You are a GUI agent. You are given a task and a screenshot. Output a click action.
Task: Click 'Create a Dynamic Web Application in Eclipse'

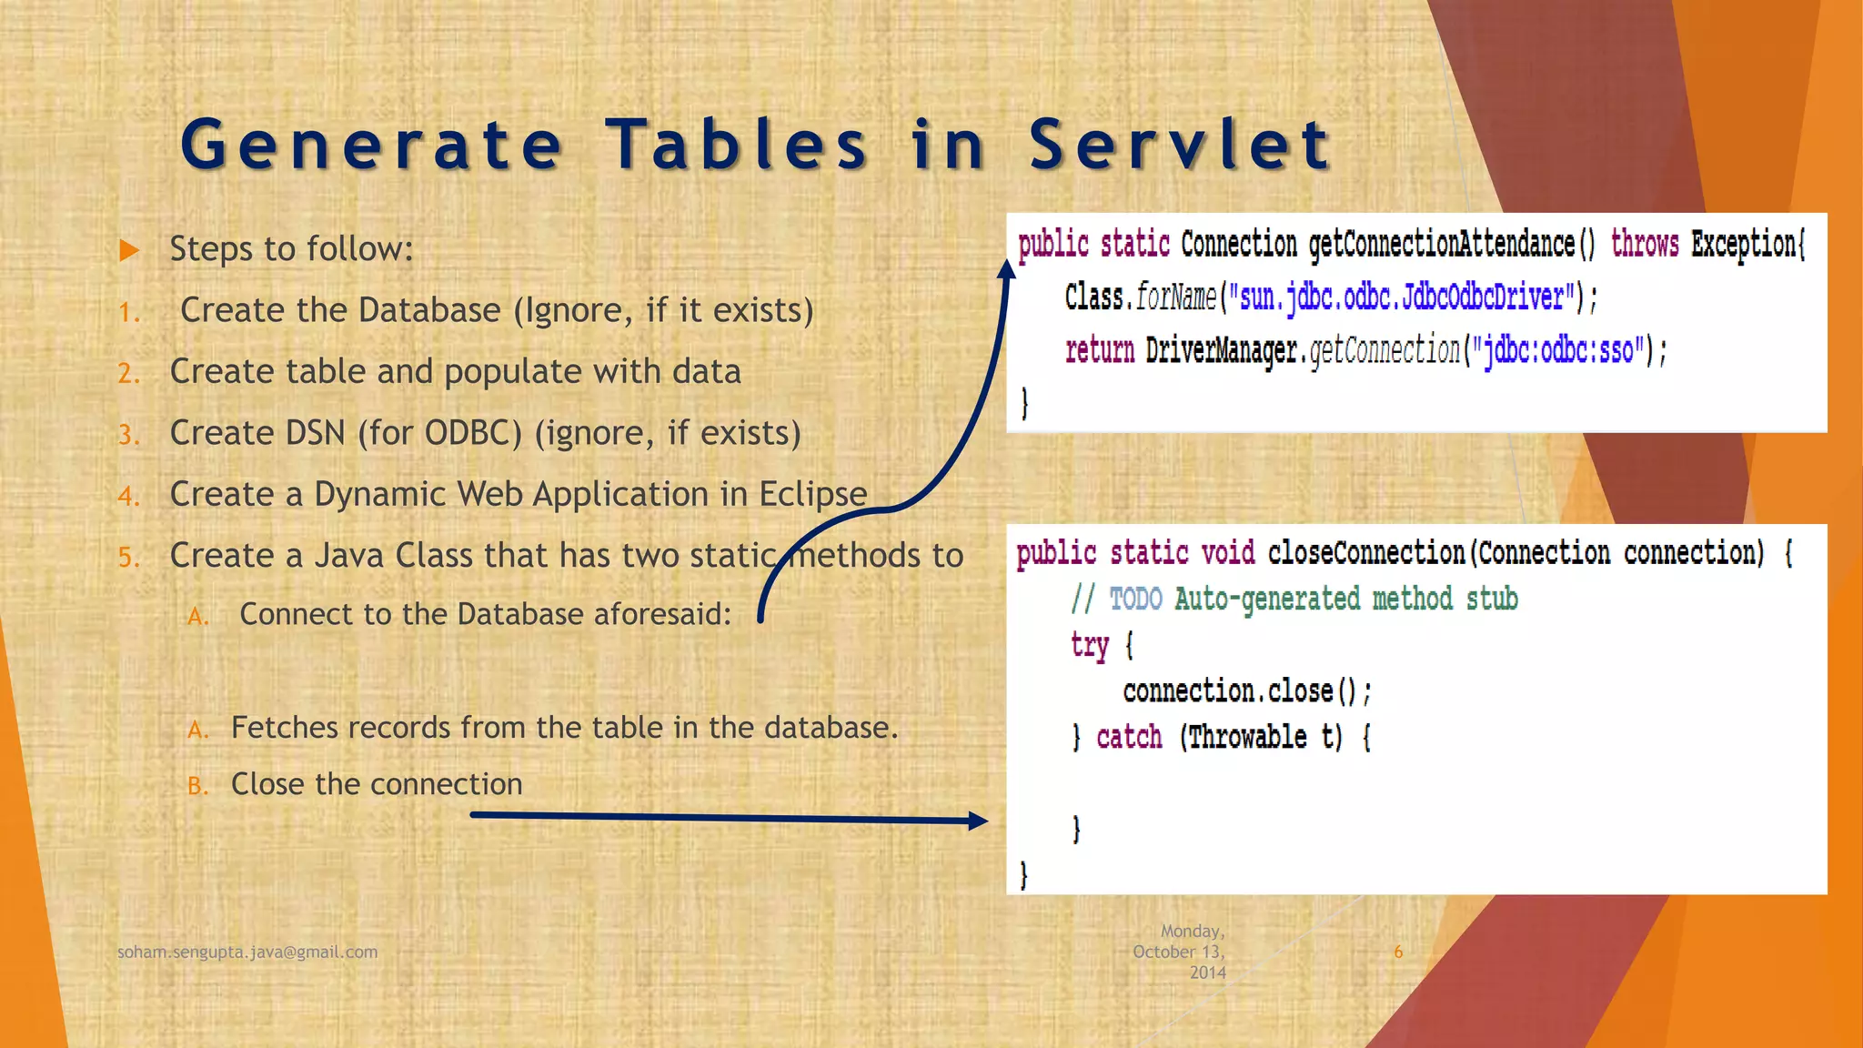[x=519, y=494]
